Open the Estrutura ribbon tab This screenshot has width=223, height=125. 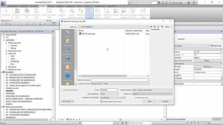(24, 6)
